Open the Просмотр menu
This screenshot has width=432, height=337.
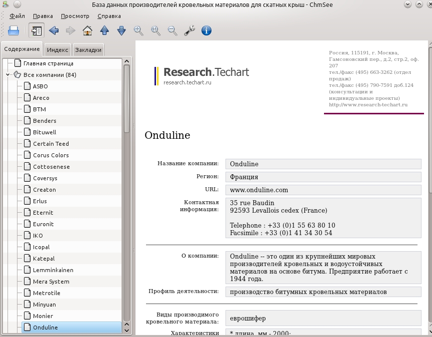coord(75,16)
